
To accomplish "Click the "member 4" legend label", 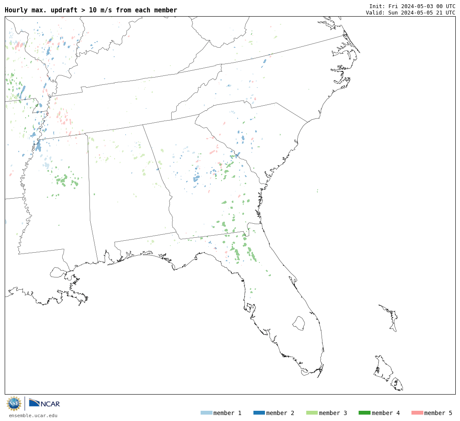I will coord(385,413).
